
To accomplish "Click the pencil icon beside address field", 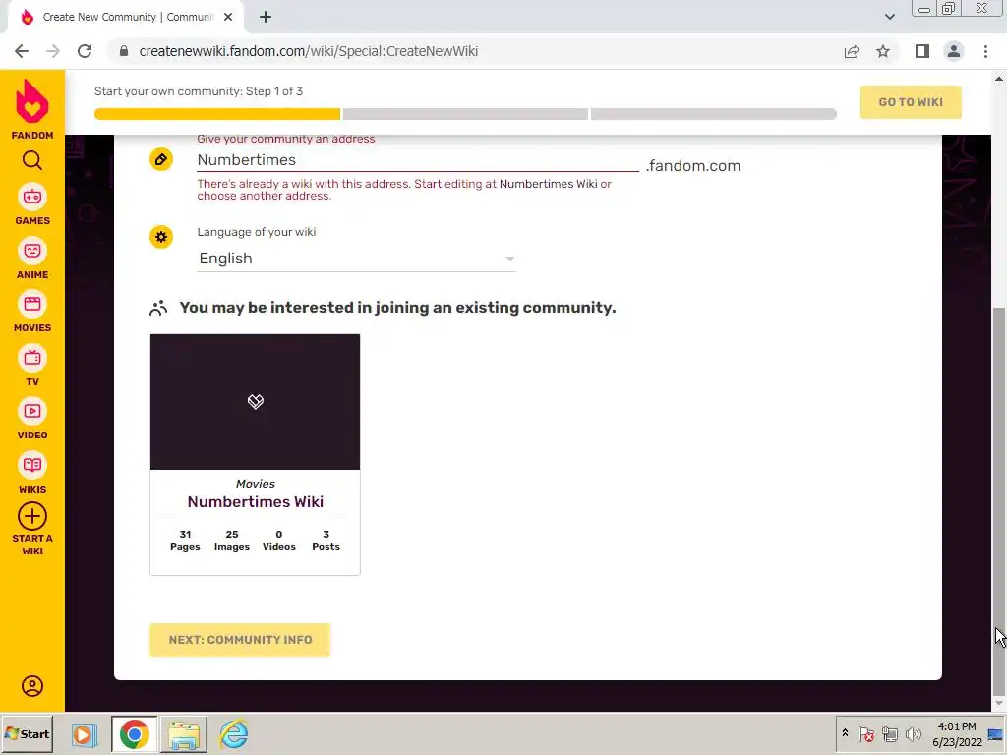I will point(161,159).
